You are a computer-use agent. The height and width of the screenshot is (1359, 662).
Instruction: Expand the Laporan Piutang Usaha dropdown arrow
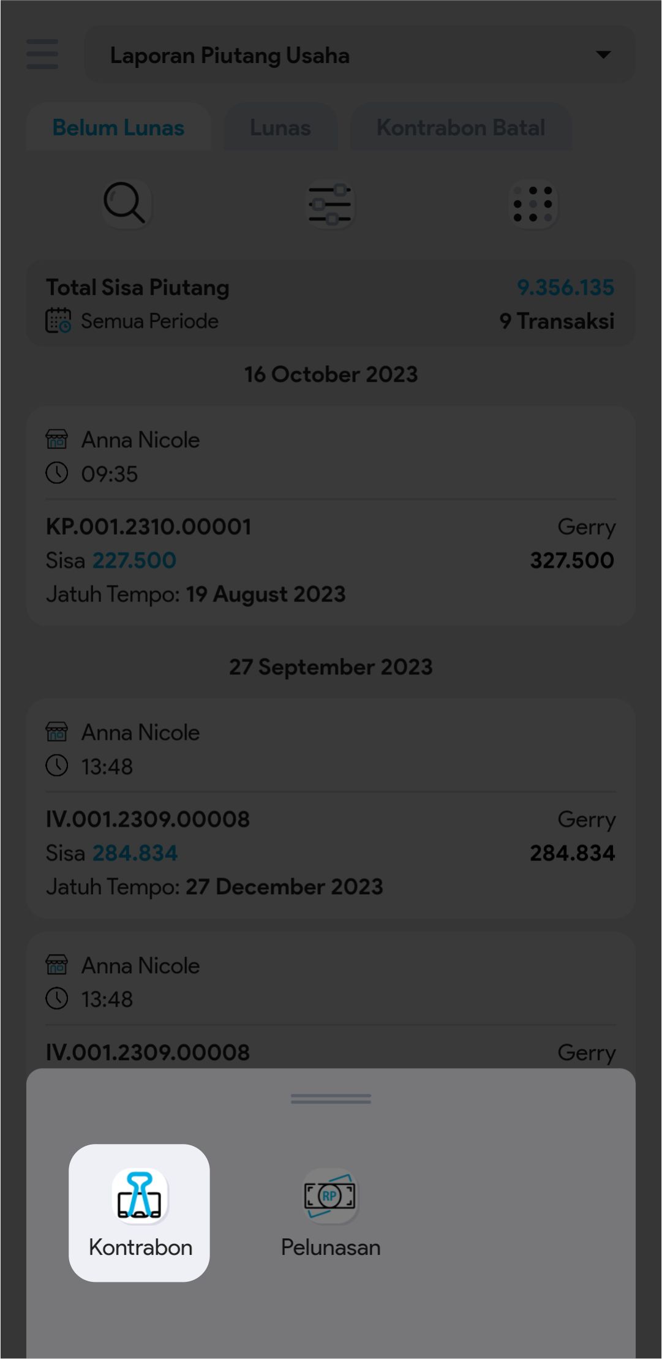coord(603,55)
